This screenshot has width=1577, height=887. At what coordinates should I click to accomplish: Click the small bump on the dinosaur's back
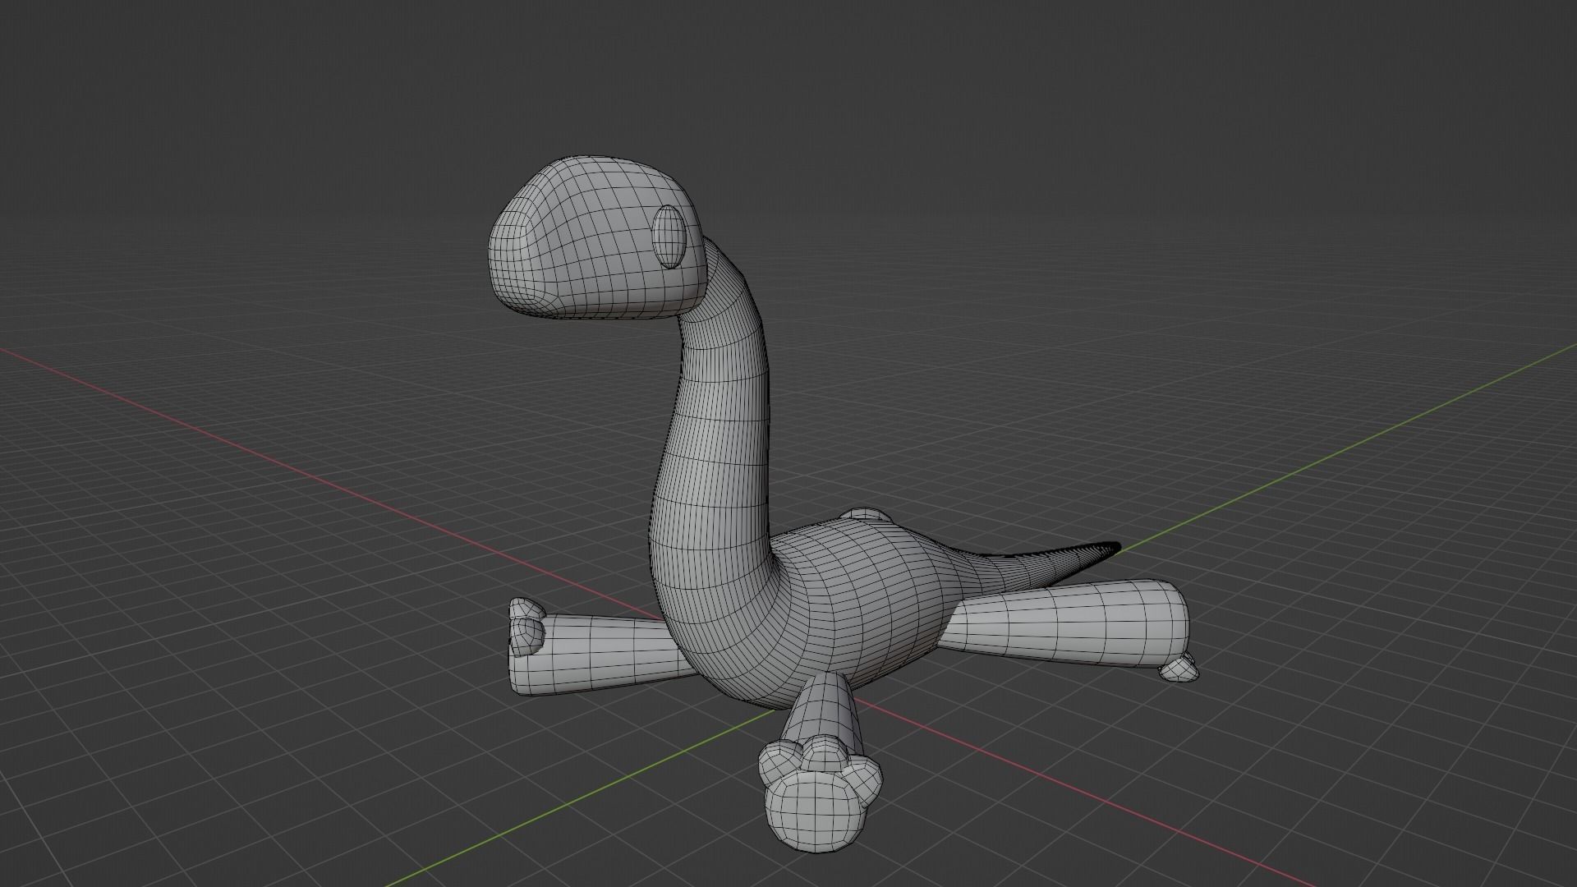867,515
